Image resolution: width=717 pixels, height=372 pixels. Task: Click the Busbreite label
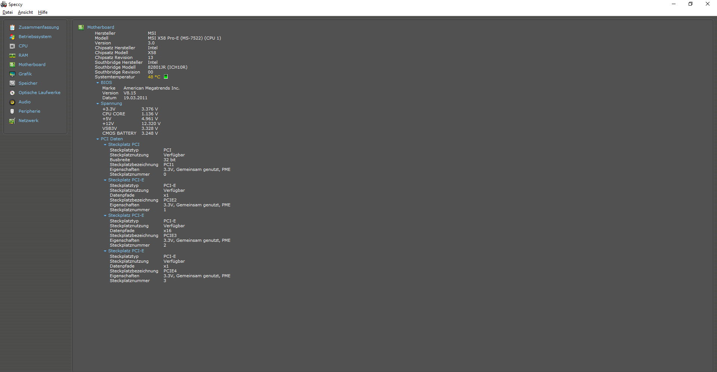pos(120,160)
